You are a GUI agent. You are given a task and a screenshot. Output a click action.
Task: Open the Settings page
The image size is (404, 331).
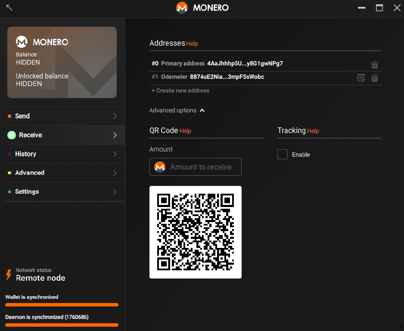coord(65,192)
